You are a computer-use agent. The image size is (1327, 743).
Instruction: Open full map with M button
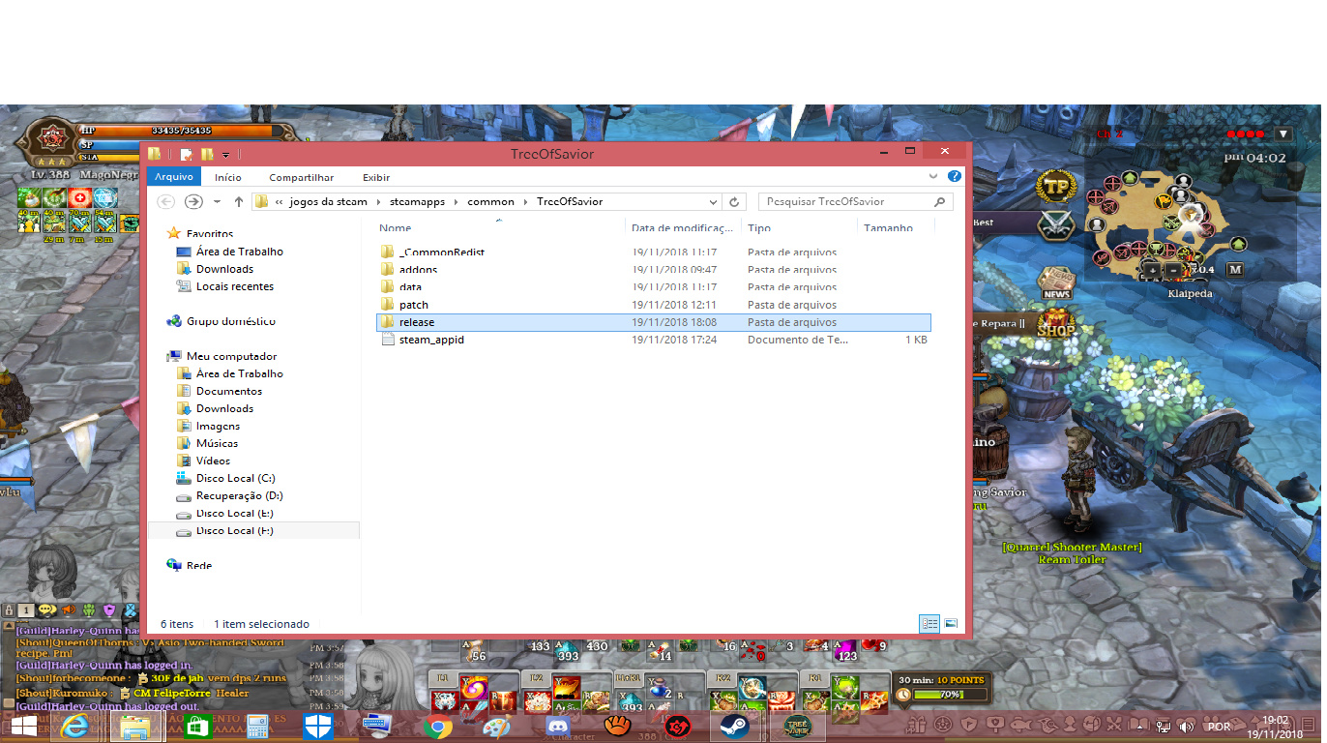(1234, 270)
